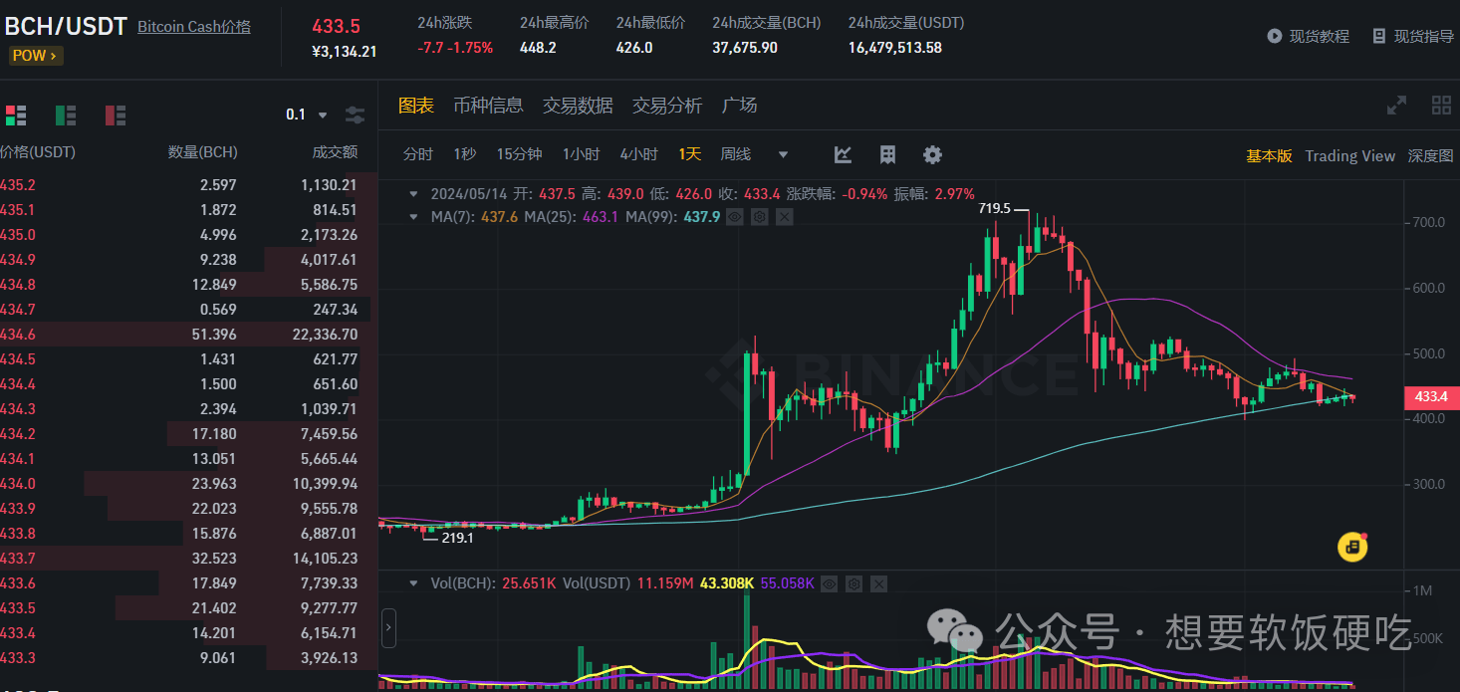
Task: Open the technical indicators chart icon
Action: click(843, 154)
